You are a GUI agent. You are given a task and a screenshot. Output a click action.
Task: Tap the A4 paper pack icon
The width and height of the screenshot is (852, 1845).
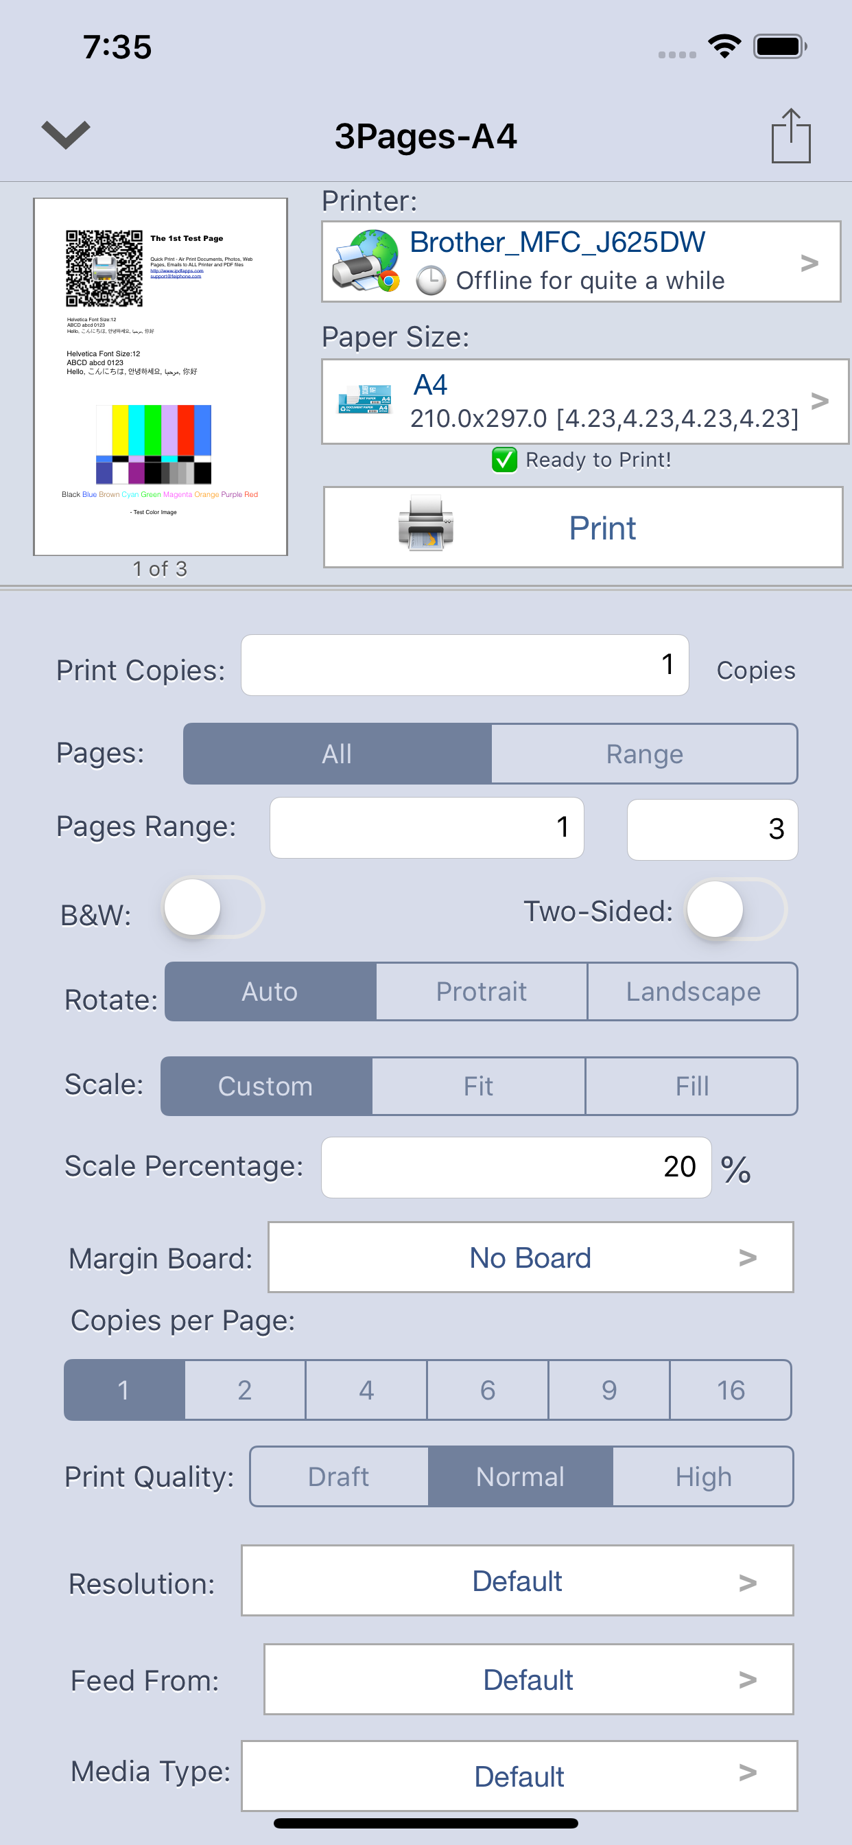tap(365, 399)
